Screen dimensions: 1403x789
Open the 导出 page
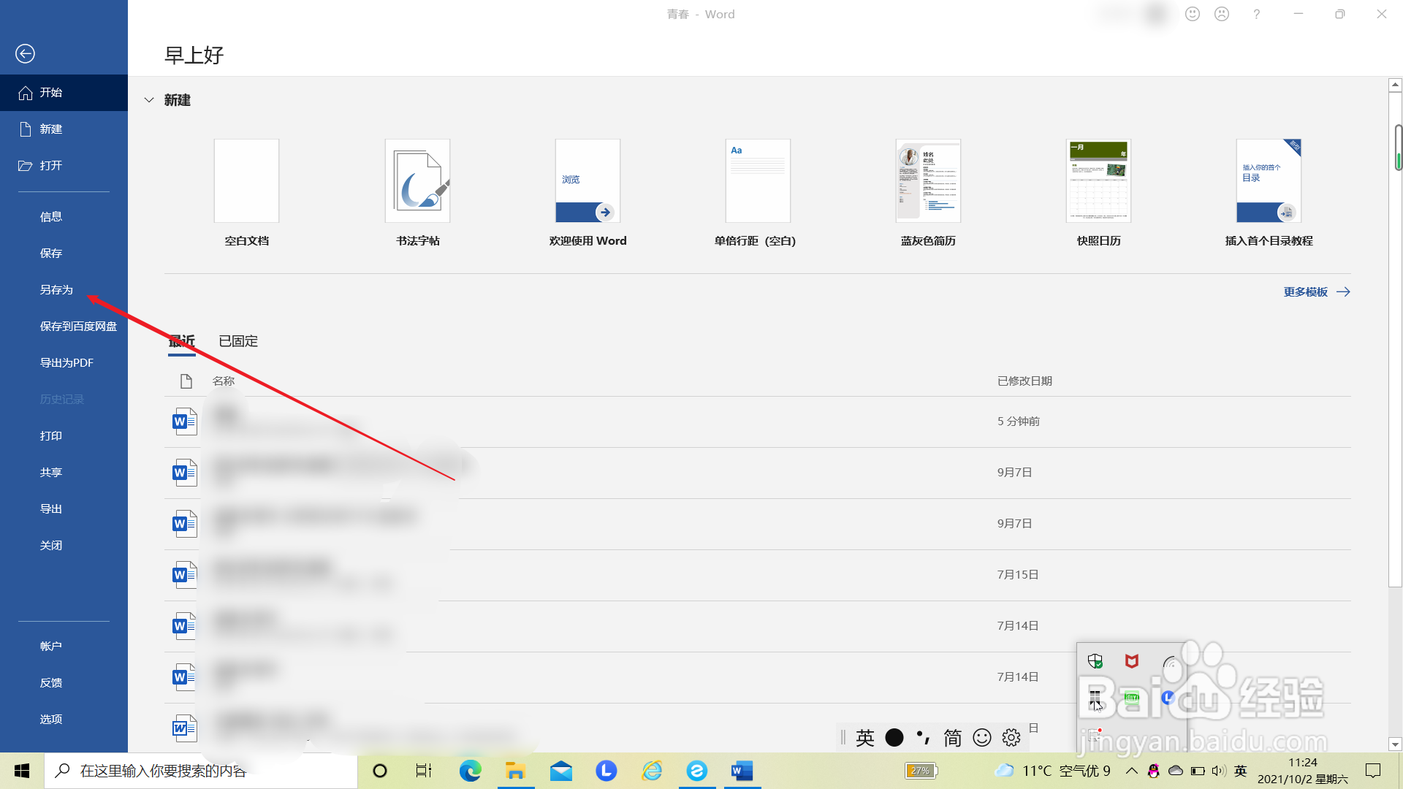click(64, 509)
